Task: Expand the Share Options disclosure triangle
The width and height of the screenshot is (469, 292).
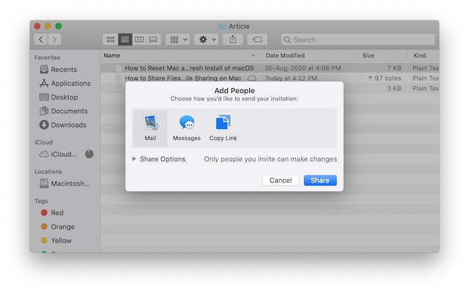Action: (134, 158)
